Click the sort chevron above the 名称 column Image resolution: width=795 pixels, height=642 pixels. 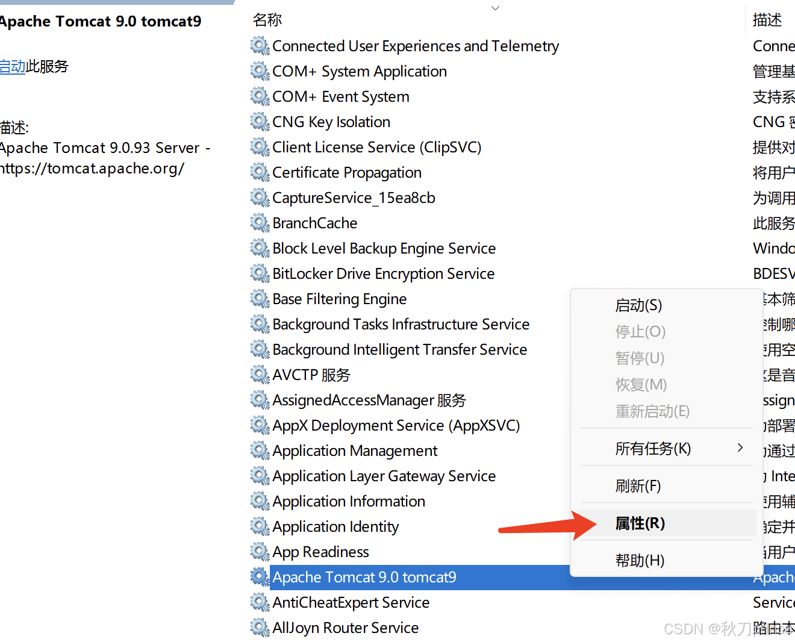(x=495, y=8)
